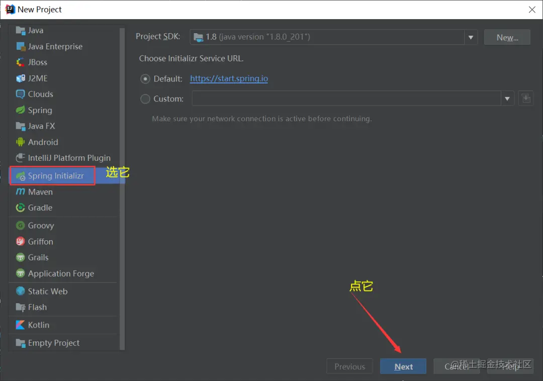The width and height of the screenshot is (543, 381).
Task: Click inside the Custom URL input field
Action: pos(346,99)
